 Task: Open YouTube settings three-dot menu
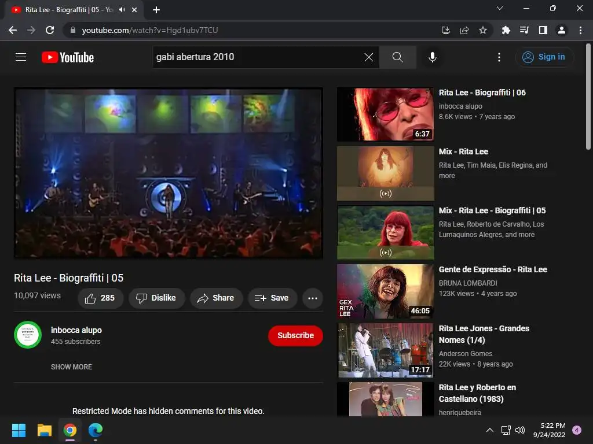(499, 57)
